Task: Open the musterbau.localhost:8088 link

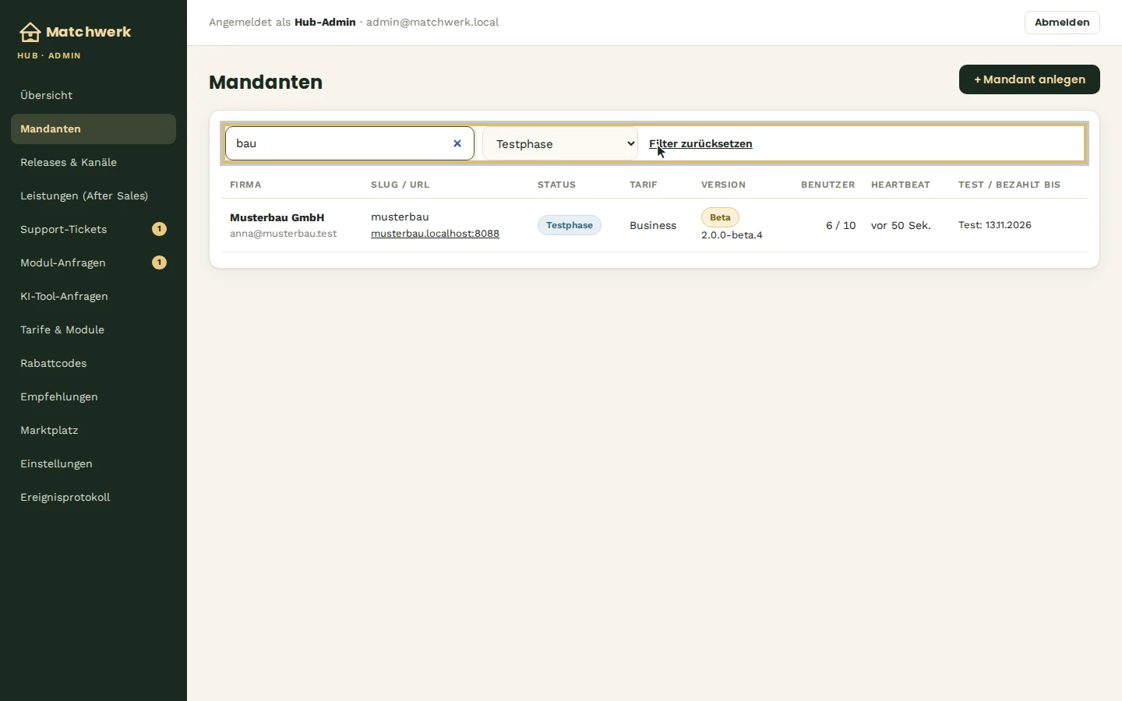Action: 435,234
